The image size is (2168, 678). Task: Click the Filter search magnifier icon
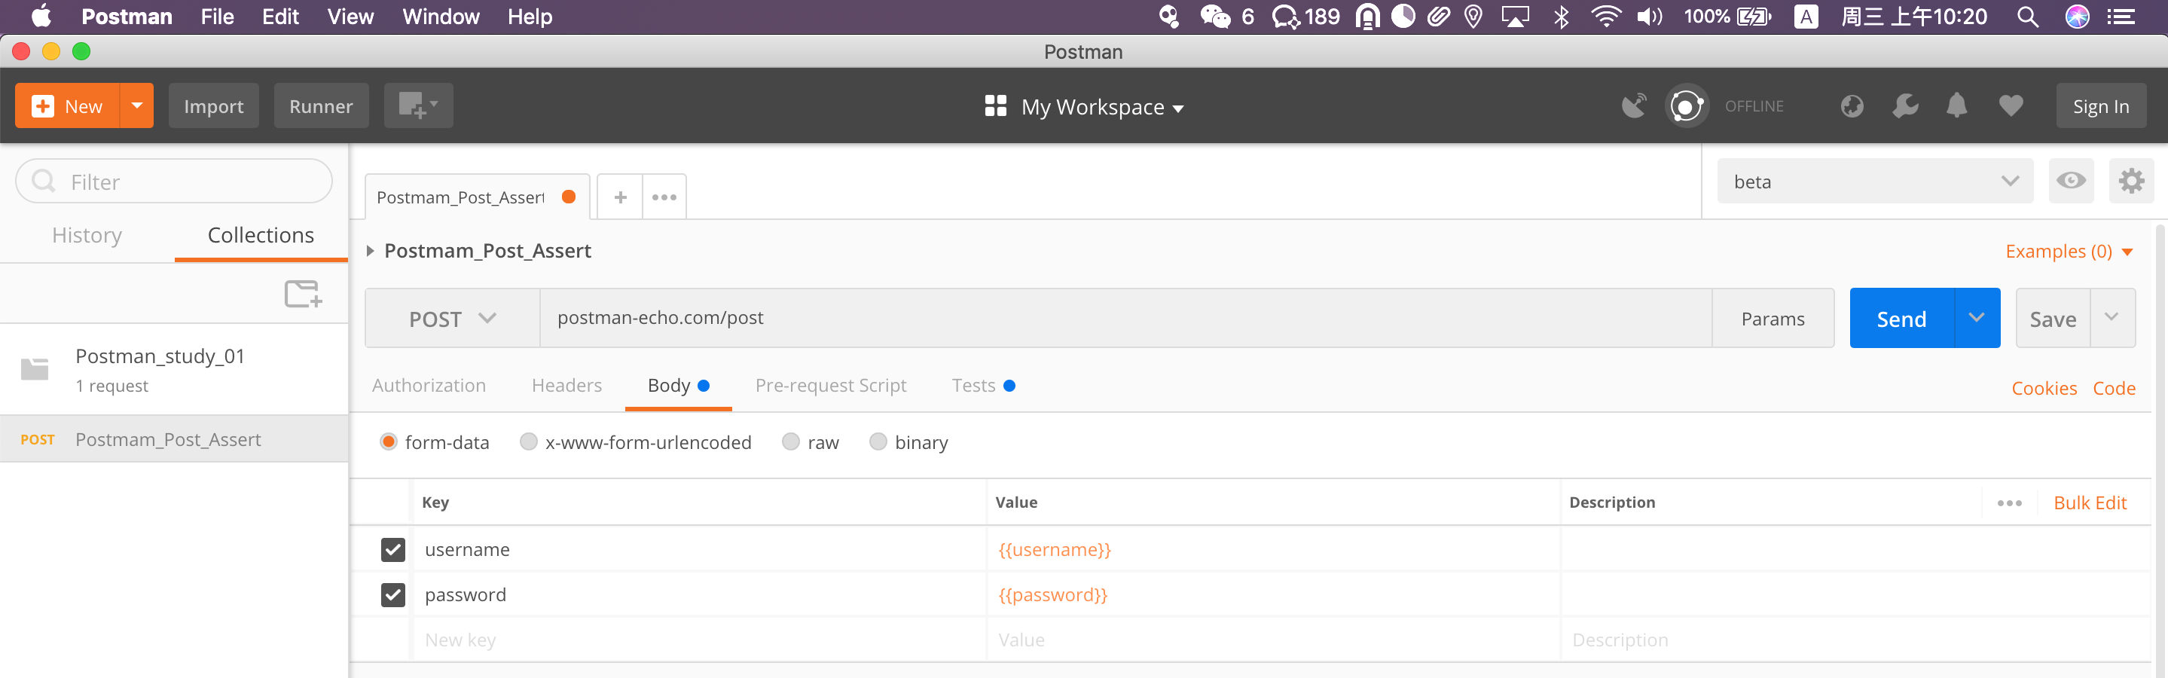(44, 181)
